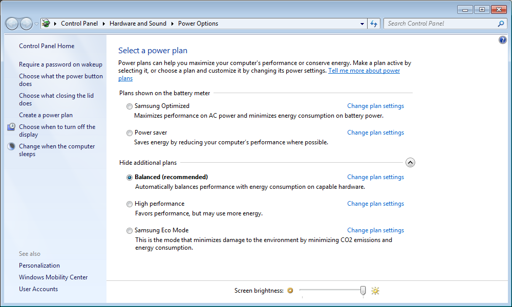Expand the arrow after Control Panel breadcrumb
Screen dimensions: 512x307
[x=104, y=24]
